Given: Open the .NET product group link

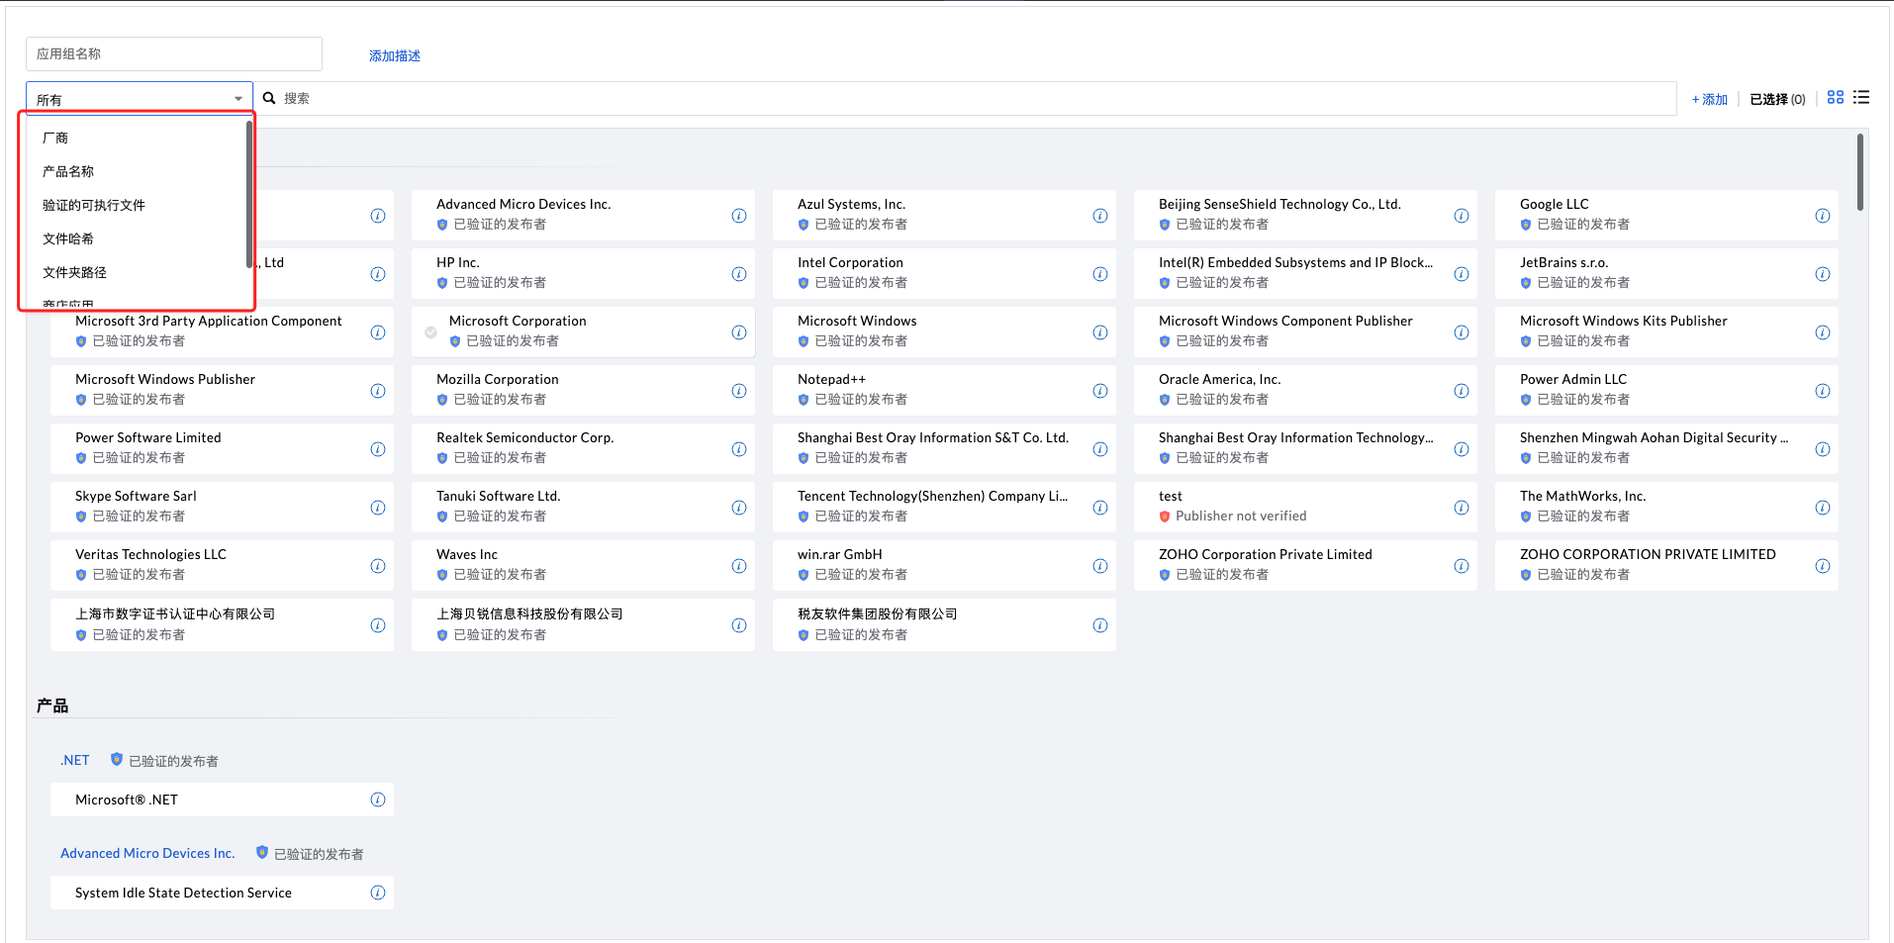Looking at the screenshot, I should 75,760.
